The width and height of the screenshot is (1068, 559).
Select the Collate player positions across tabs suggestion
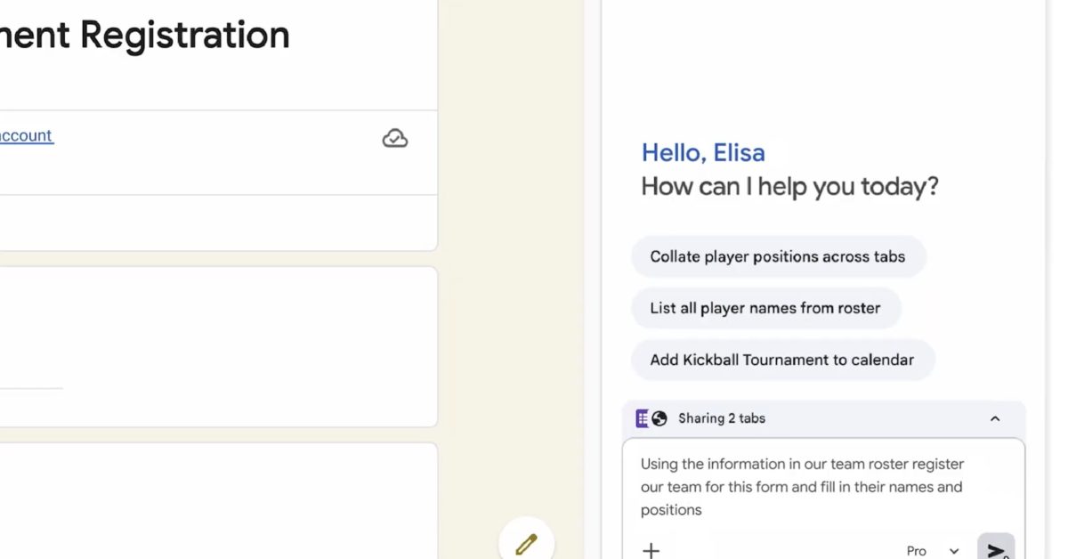[x=778, y=256]
